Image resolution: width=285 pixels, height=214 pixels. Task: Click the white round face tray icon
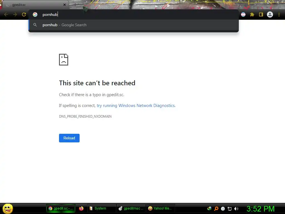pos(223,209)
